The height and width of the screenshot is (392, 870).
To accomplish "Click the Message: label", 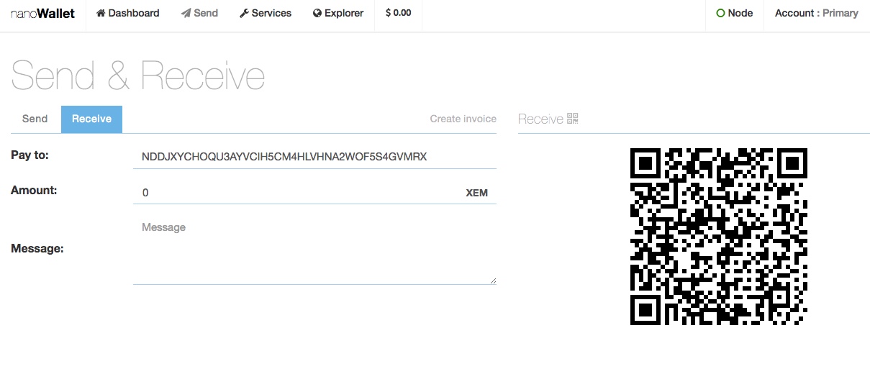I will [37, 249].
